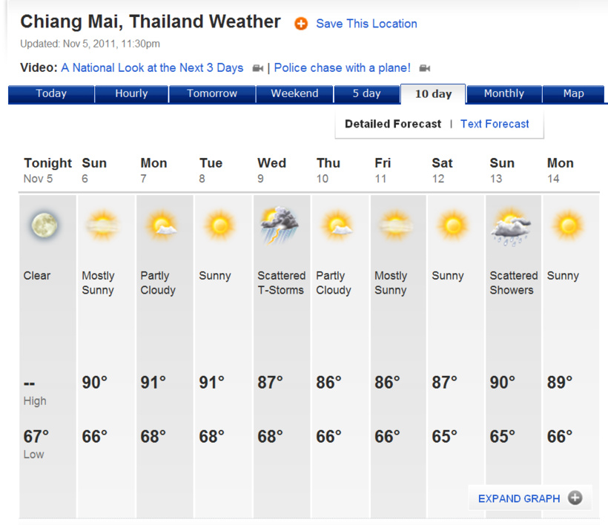Click Wednesday's scattered thunderstorm icon
Screen dimensions: 608x525
(x=279, y=225)
